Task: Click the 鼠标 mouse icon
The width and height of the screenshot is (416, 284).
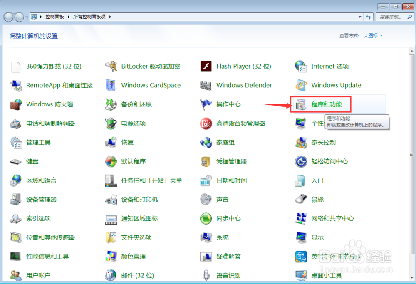Action: pos(301,200)
